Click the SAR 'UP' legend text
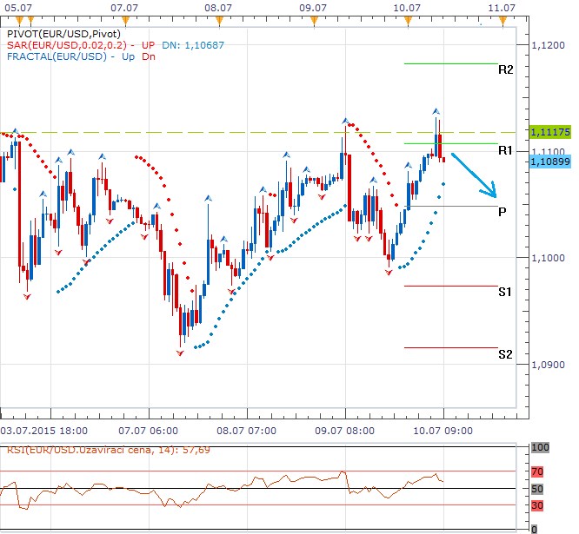The height and width of the screenshot is (534, 579). click(148, 45)
